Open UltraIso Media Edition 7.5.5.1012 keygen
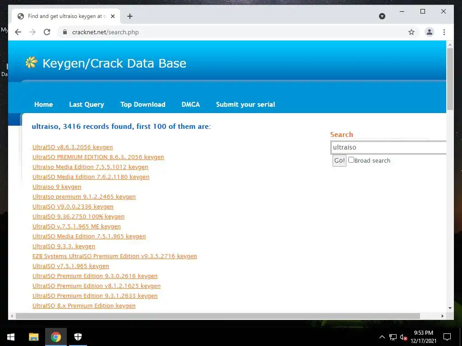 pyautogui.click(x=90, y=167)
